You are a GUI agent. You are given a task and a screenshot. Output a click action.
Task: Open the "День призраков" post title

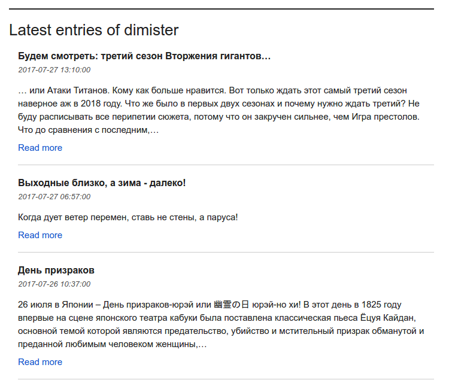click(56, 270)
